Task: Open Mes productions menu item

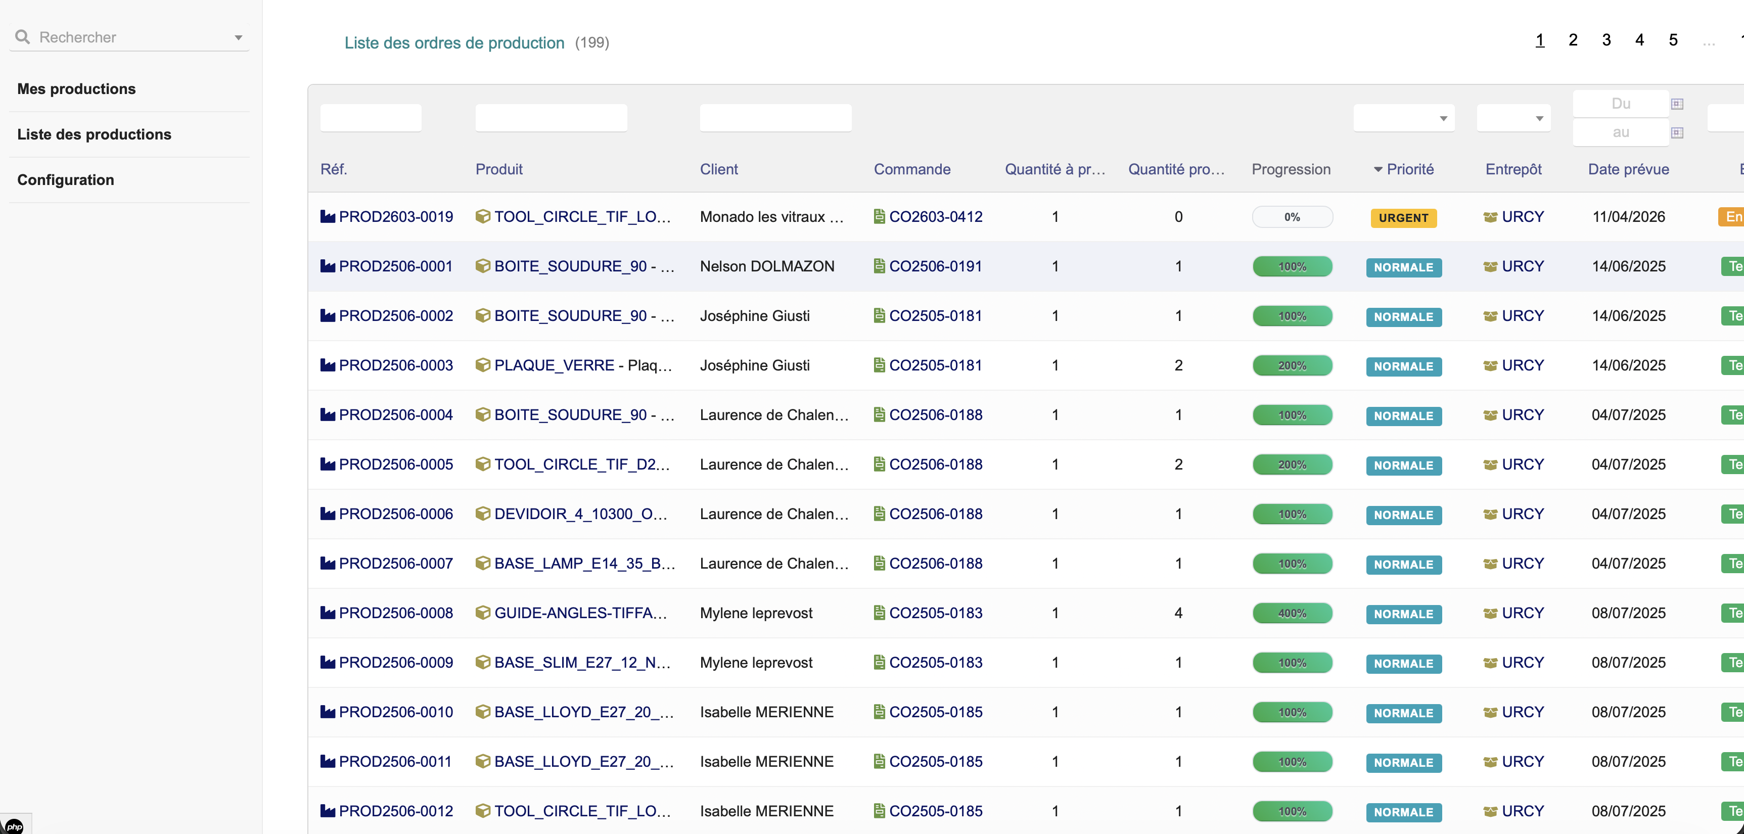Action: [x=76, y=88]
